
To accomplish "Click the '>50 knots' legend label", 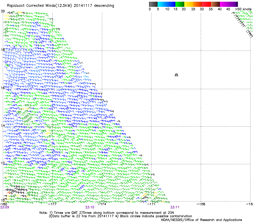I will tap(243, 9).
